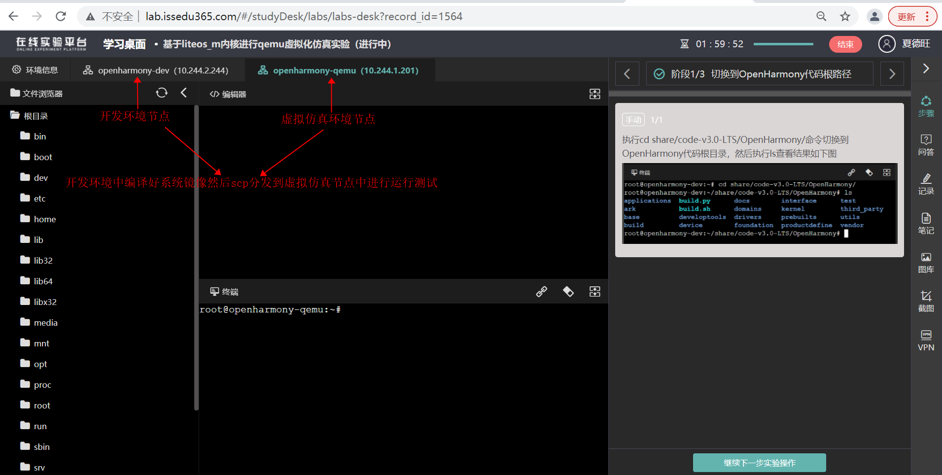Click the 更新 browser update button

tap(906, 16)
